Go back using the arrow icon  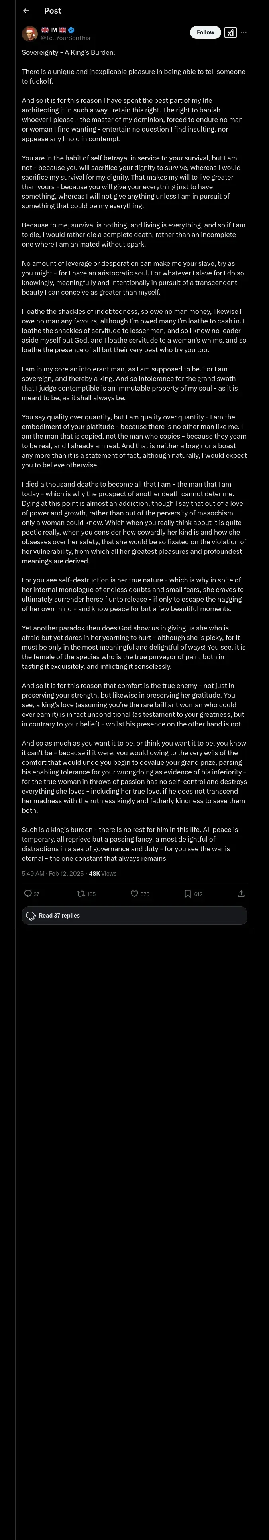[x=26, y=11]
